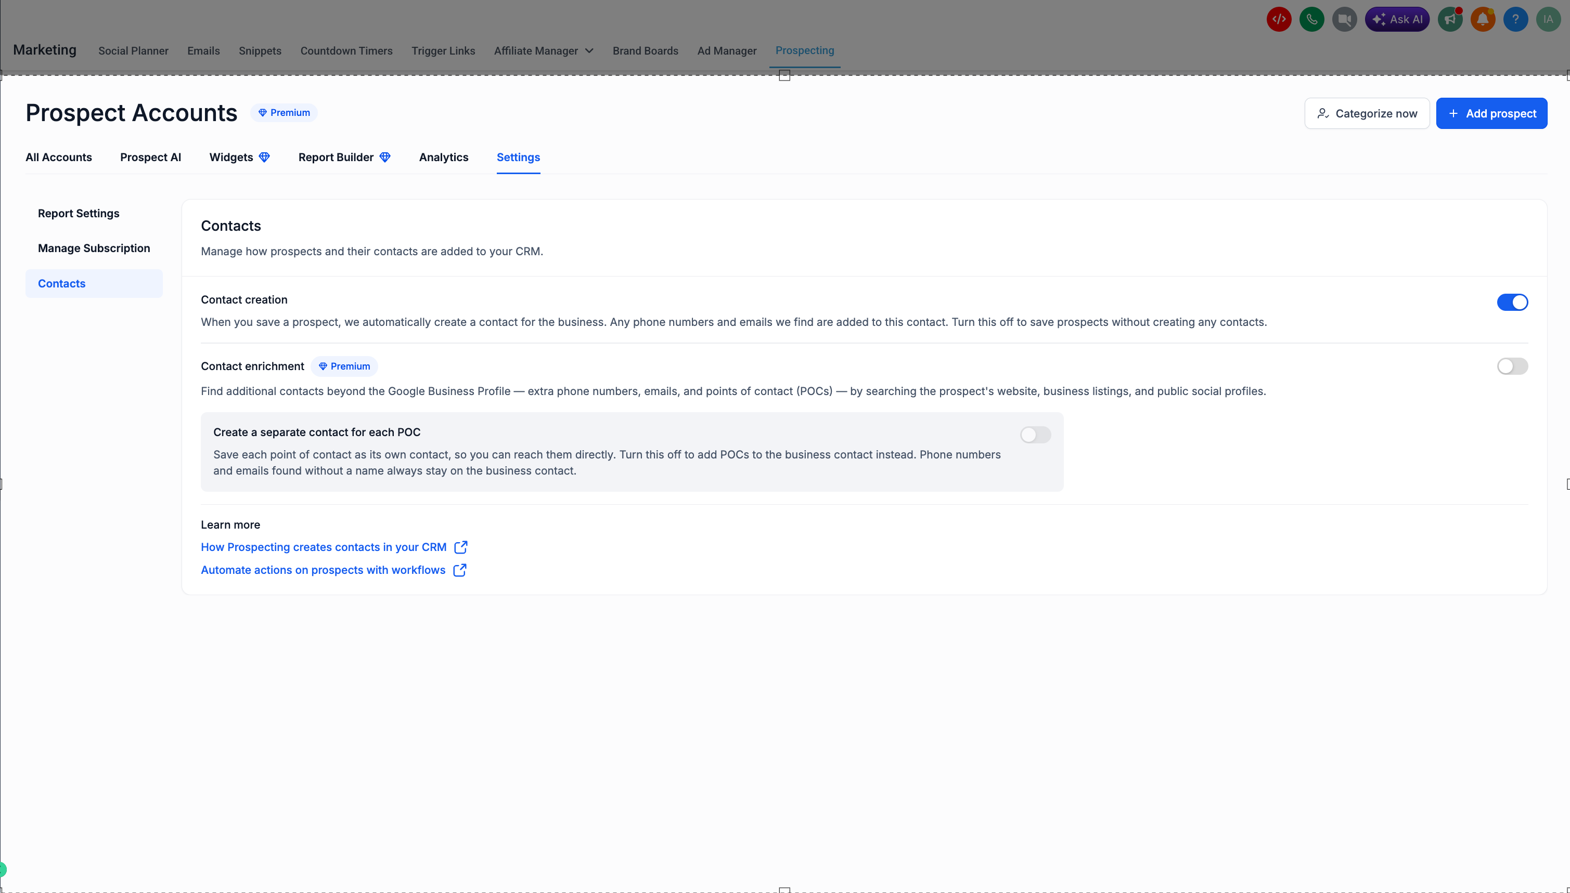Click the blue help question mark icon
This screenshot has width=1570, height=893.
[1515, 20]
